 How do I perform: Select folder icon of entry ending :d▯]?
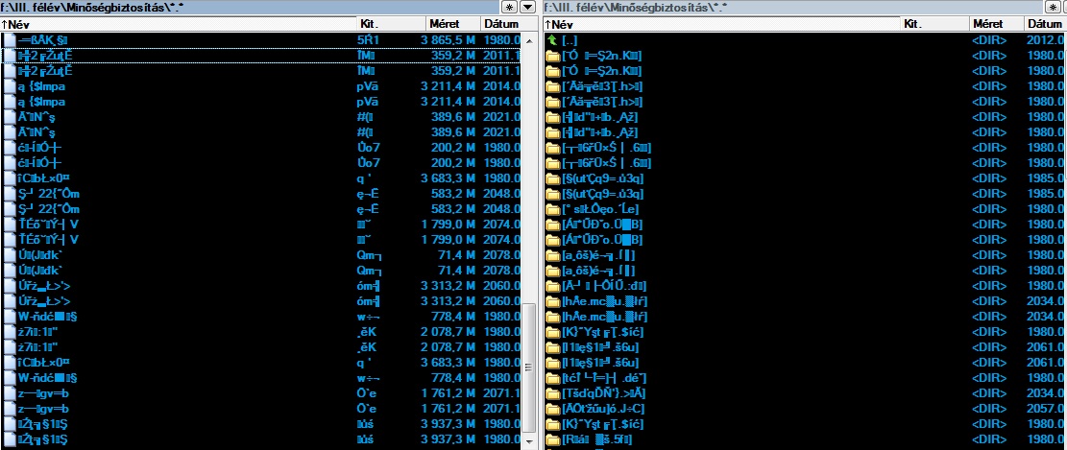pyautogui.click(x=552, y=286)
